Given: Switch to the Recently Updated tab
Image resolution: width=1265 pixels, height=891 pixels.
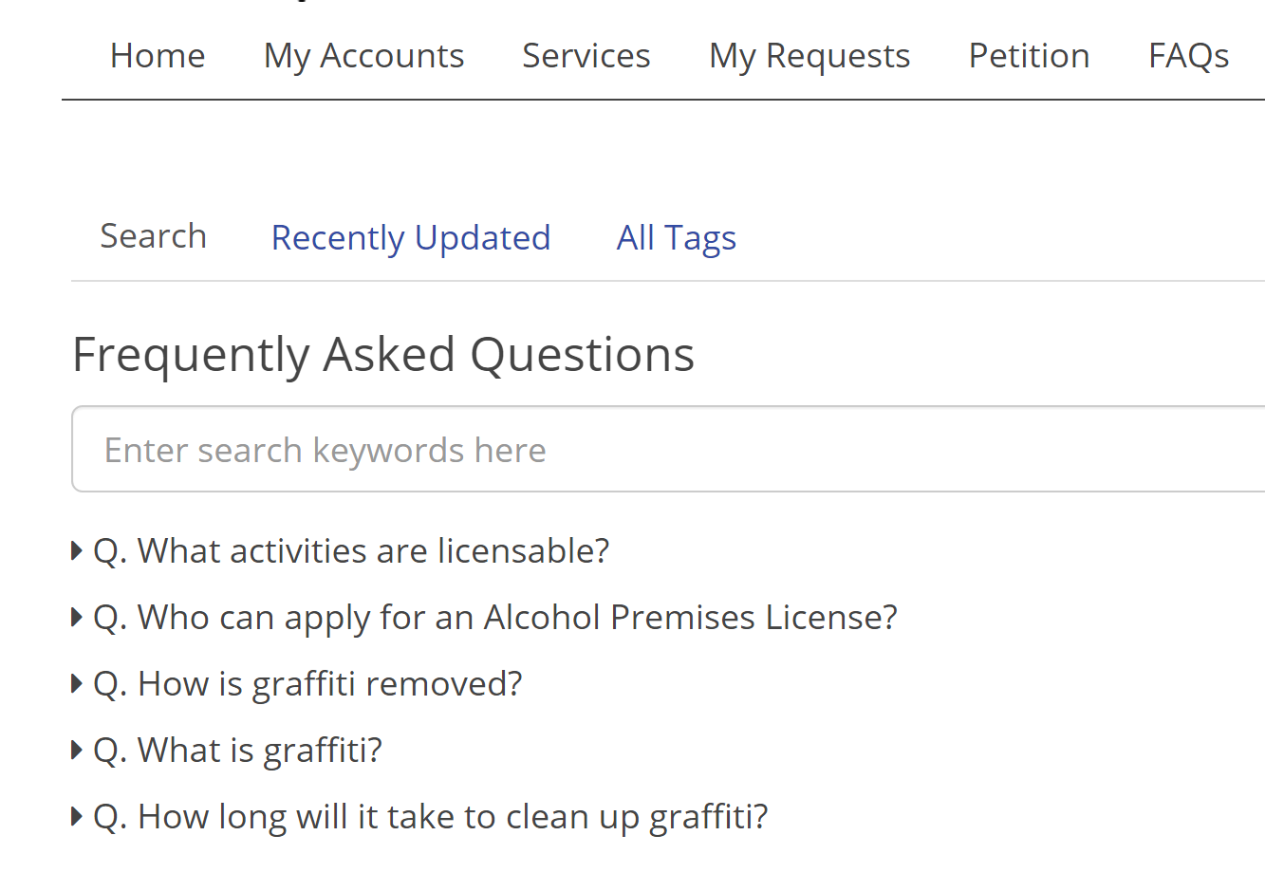Looking at the screenshot, I should tap(411, 238).
